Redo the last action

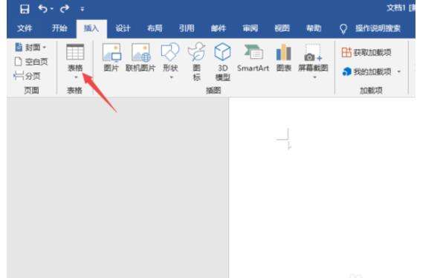coord(64,9)
